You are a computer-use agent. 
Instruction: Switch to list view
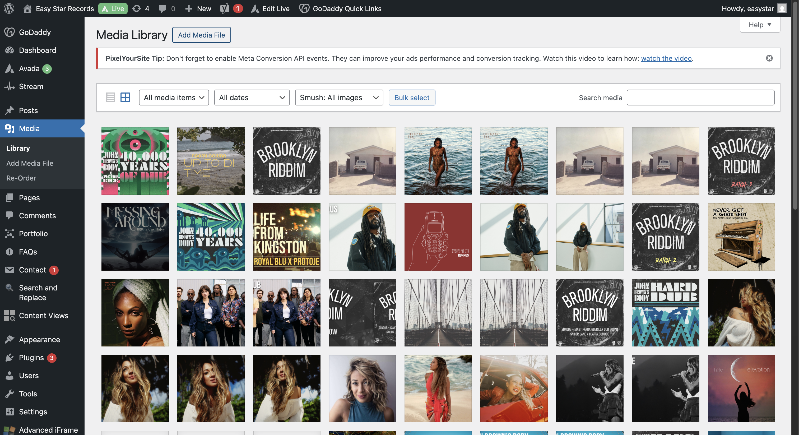110,98
